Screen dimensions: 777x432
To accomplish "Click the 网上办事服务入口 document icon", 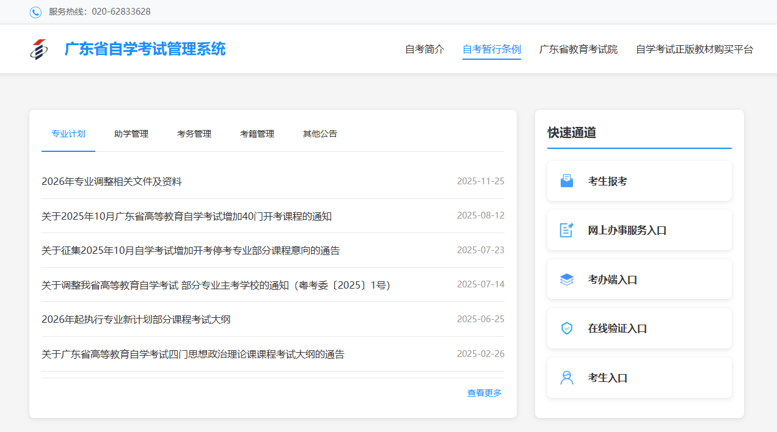I will pos(567,230).
